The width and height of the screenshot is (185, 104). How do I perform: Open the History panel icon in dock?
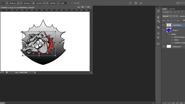(158, 11)
